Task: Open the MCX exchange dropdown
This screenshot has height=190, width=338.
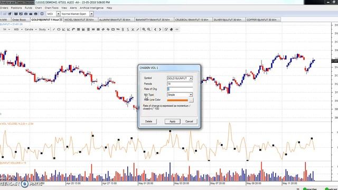Action: 58,14
